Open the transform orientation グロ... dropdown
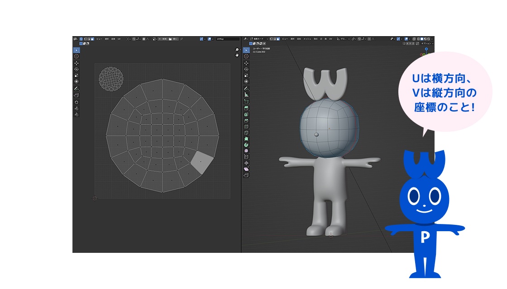Image resolution: width=507 pixels, height=289 pixels. 345,39
